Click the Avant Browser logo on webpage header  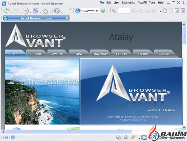point(35,36)
